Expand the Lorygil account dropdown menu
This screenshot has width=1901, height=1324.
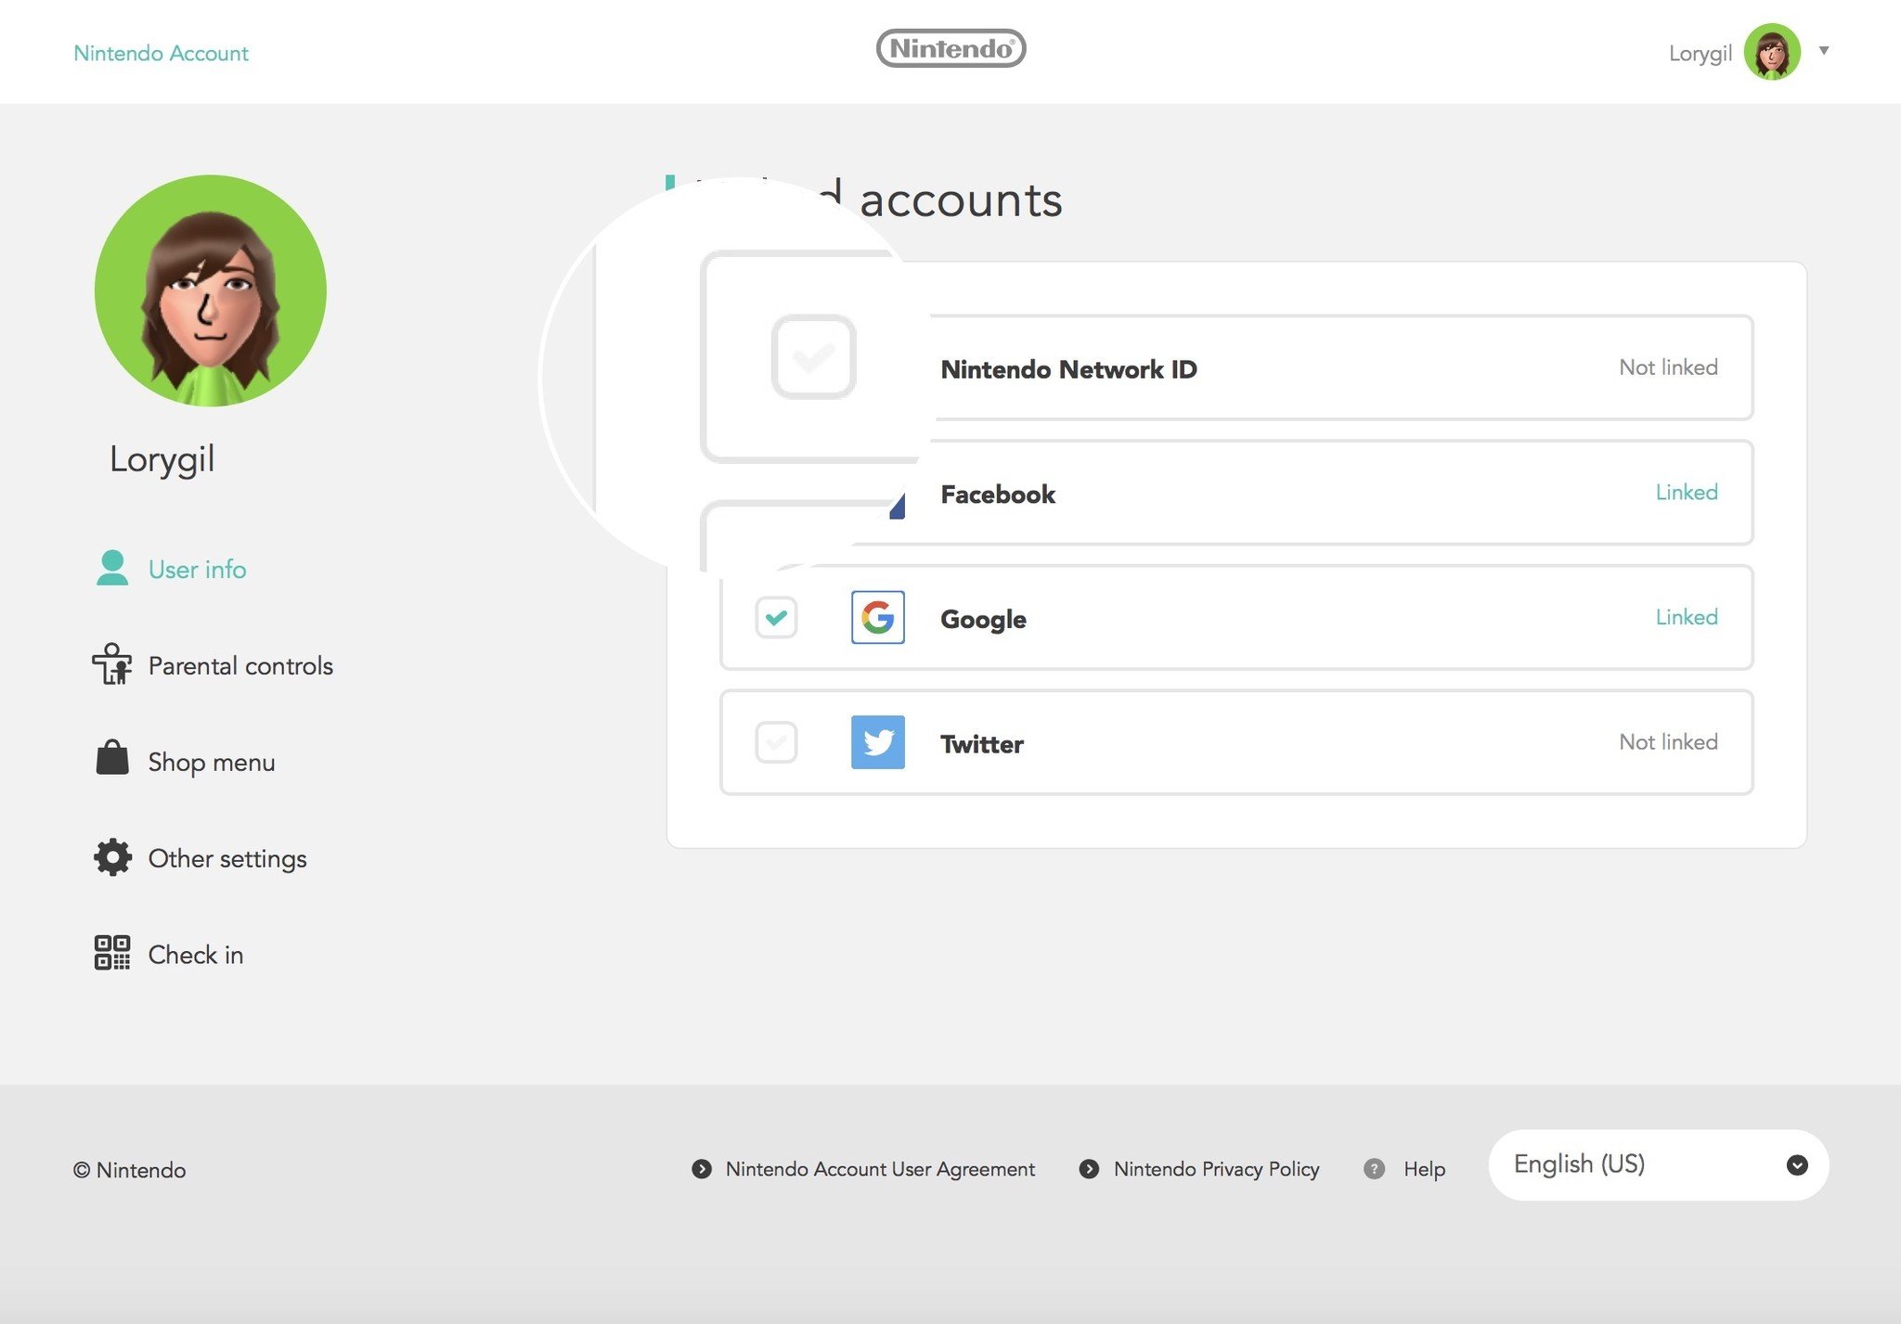(1823, 50)
